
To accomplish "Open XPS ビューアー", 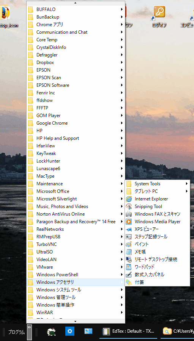I will 158,229.
